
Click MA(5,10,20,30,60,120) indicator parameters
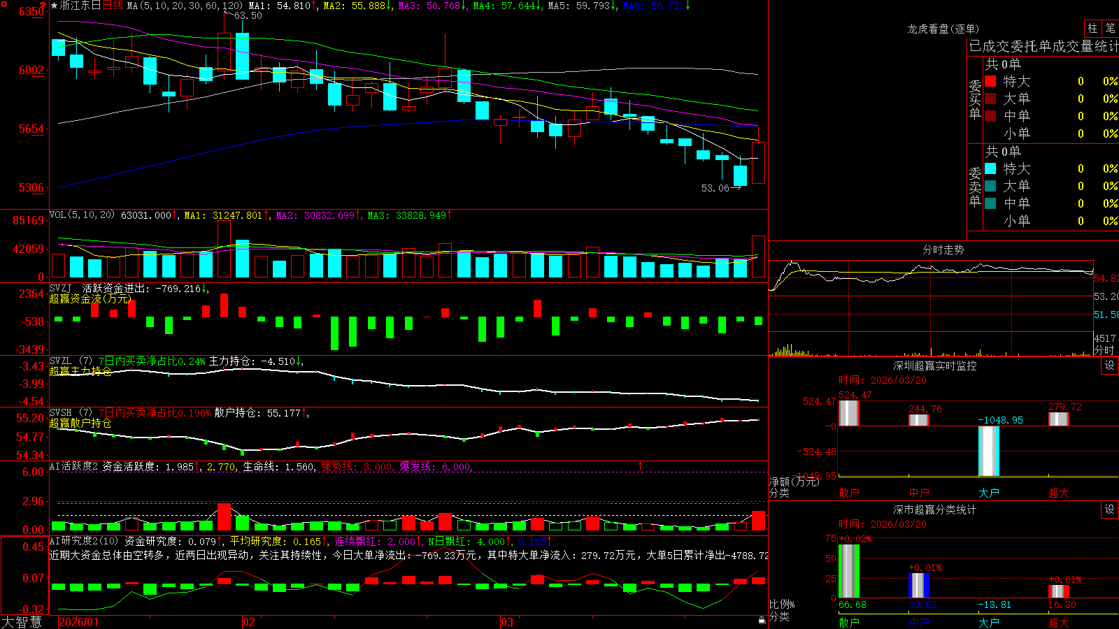pos(185,6)
